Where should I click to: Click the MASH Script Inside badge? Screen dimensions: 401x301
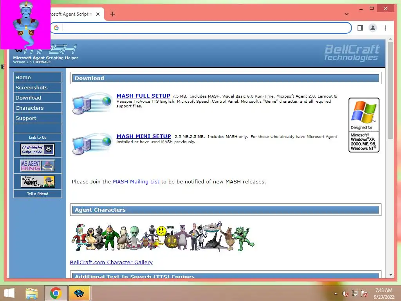[x=38, y=149]
